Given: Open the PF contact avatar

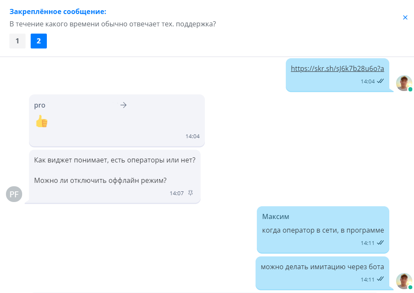Looking at the screenshot, I should [14, 194].
